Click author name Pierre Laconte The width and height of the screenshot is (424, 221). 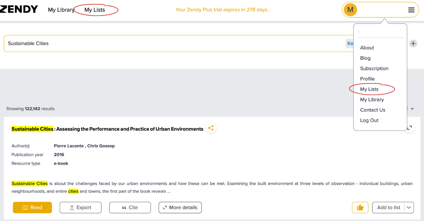coord(69,146)
